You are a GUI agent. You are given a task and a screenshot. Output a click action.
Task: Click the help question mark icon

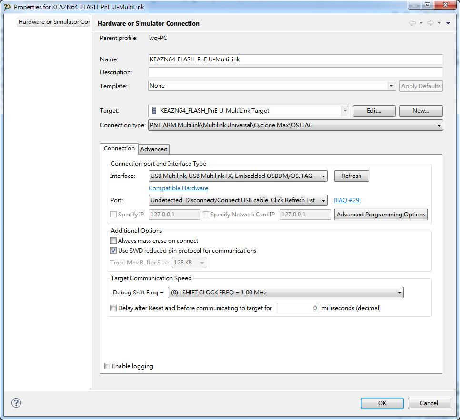click(16, 403)
